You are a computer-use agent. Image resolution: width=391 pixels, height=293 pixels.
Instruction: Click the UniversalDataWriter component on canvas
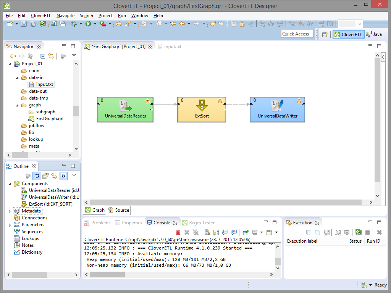pyautogui.click(x=277, y=109)
